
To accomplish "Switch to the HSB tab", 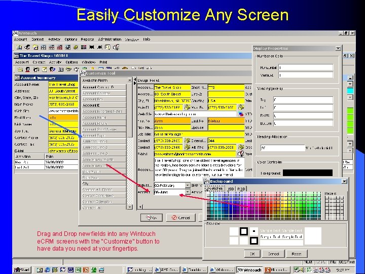I will point(231,189).
